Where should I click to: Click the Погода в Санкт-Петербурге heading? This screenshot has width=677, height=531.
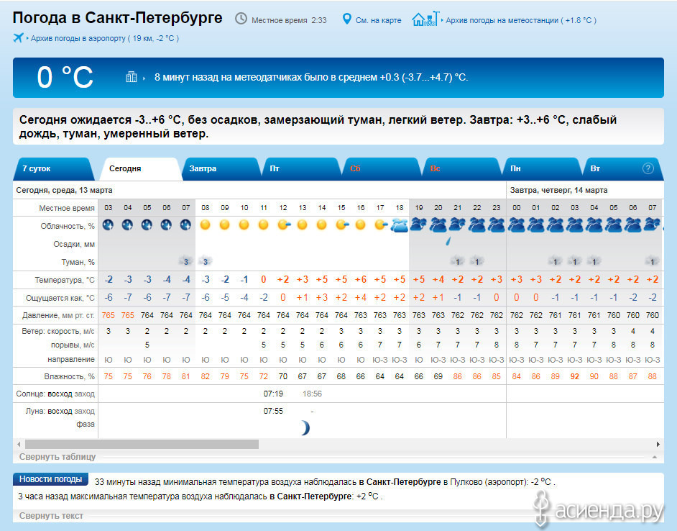coord(117,18)
